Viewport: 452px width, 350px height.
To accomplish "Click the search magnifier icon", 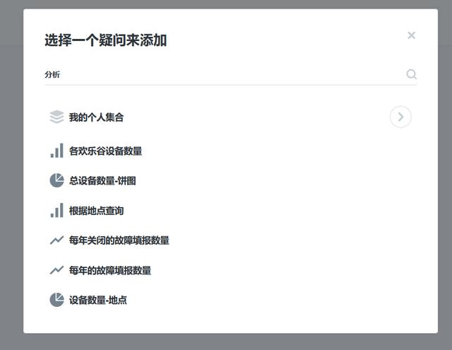I will click(411, 74).
